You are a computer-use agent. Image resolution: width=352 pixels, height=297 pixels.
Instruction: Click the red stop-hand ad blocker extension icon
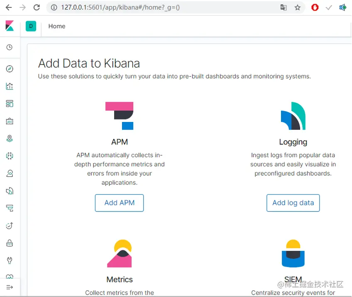point(315,7)
